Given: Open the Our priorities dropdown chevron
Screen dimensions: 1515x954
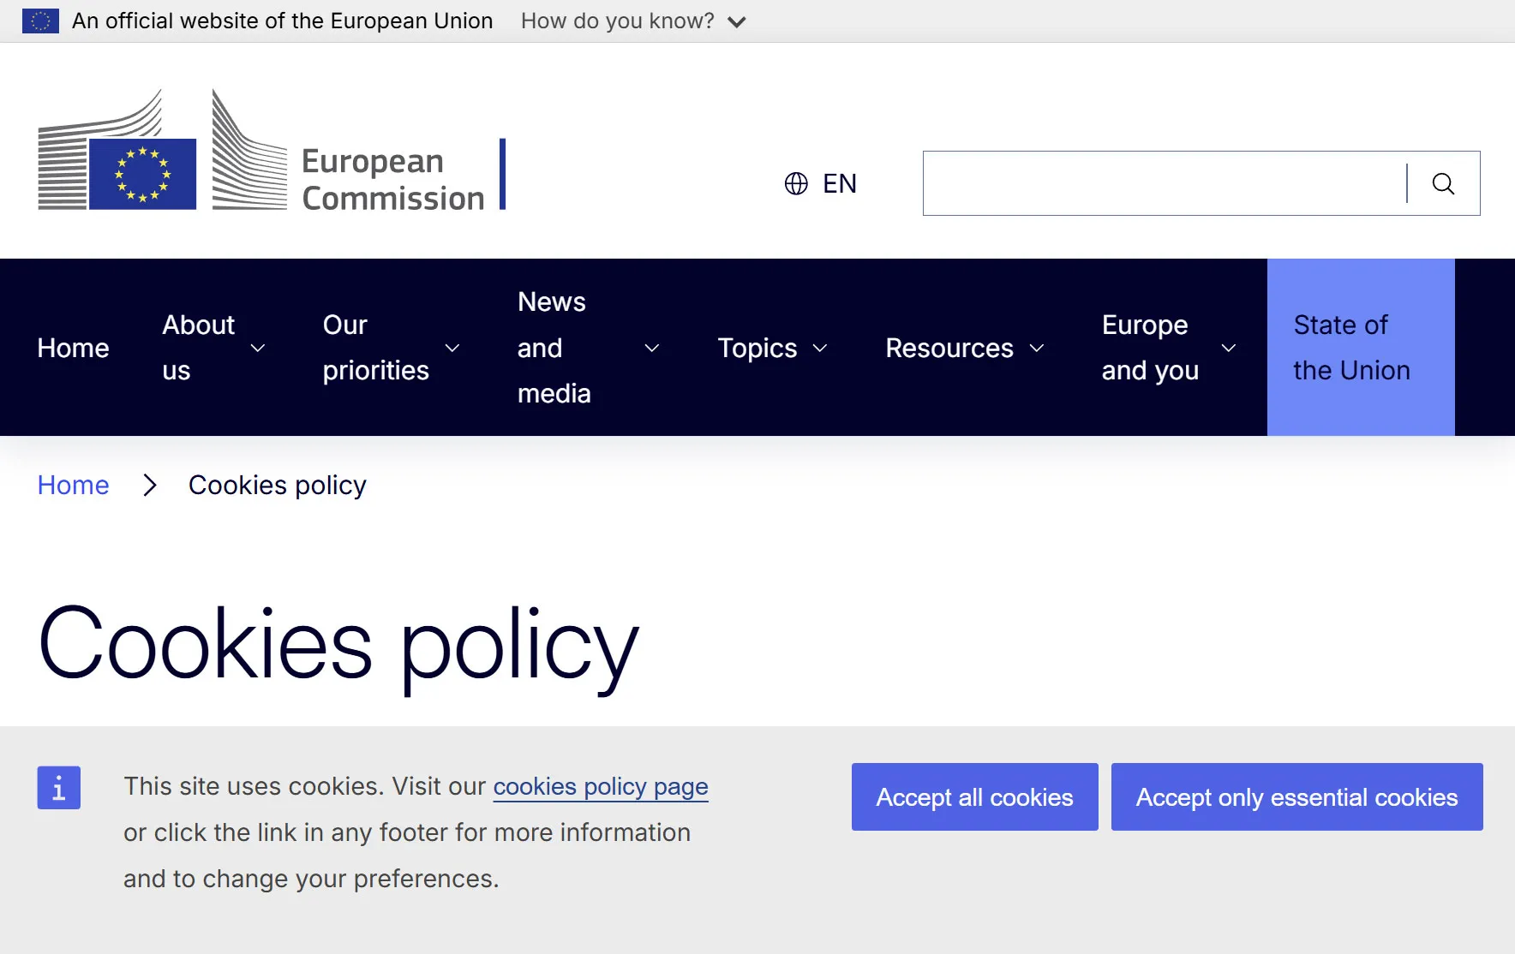Looking at the screenshot, I should (452, 348).
